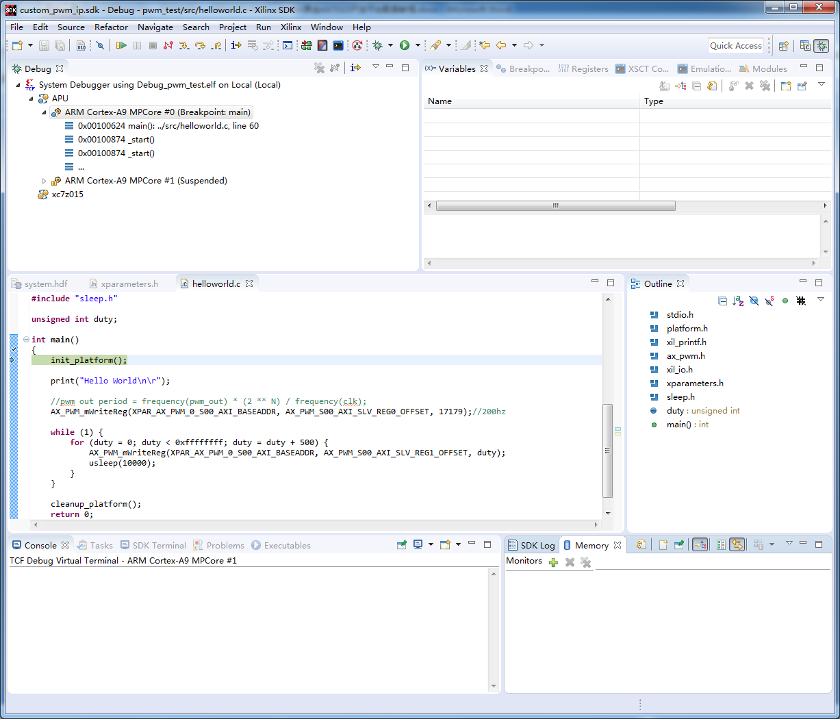Collapse the APU tree node

31,99
